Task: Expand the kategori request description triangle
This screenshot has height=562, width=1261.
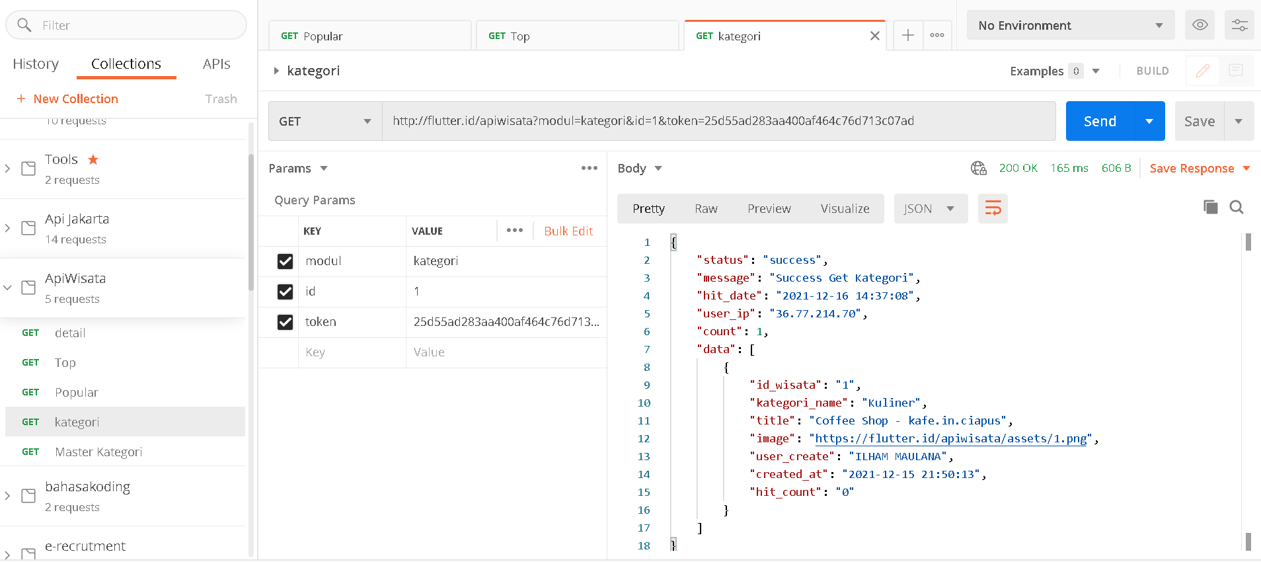Action: pos(276,71)
